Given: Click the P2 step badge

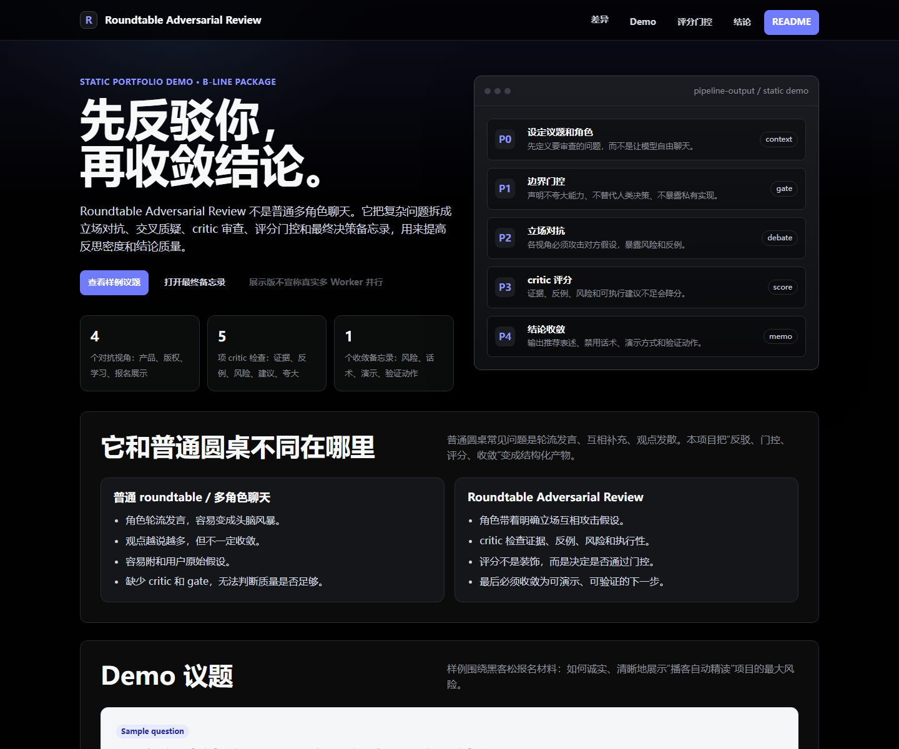Looking at the screenshot, I should tap(505, 238).
